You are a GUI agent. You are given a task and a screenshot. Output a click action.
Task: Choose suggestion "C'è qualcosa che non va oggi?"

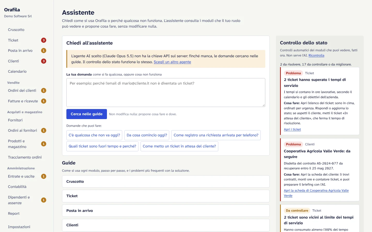(x=94, y=135)
